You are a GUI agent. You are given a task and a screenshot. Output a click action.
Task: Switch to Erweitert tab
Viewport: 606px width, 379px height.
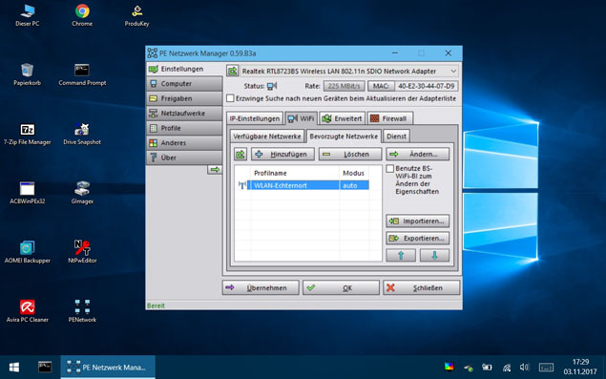click(x=343, y=118)
